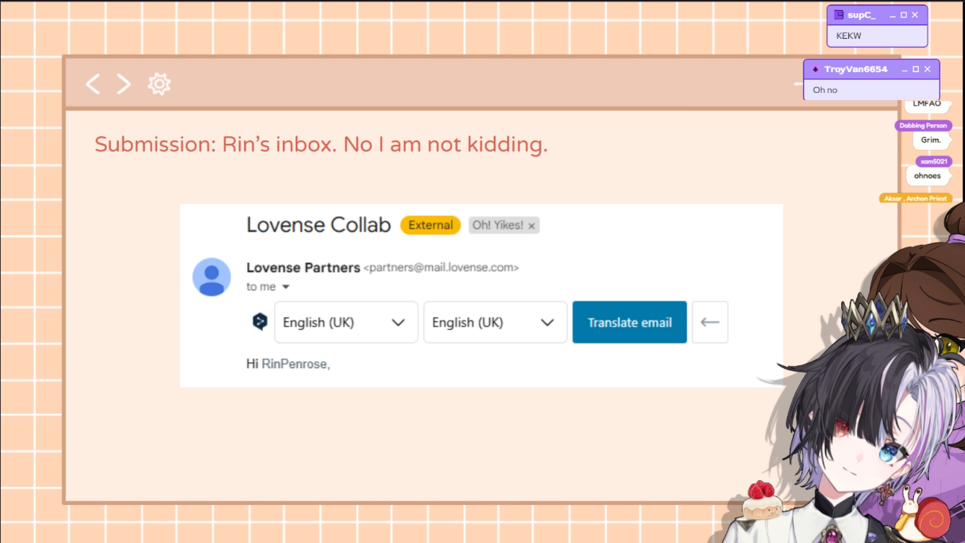
Task: Click the "Oh no" chat message
Action: [x=825, y=90]
